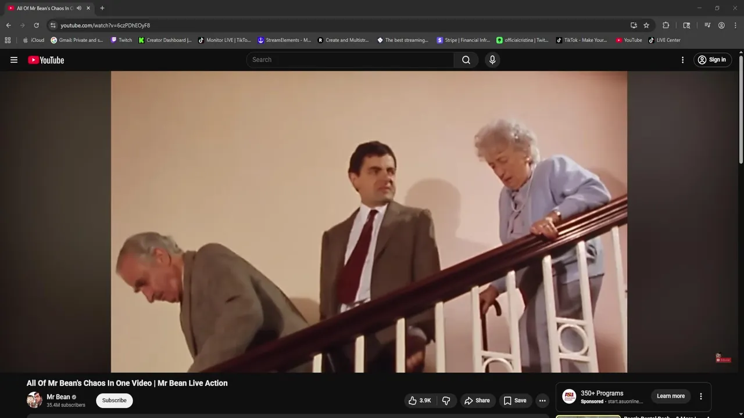The image size is (744, 418).
Task: Open the iCloud bookmark
Action: click(33, 40)
